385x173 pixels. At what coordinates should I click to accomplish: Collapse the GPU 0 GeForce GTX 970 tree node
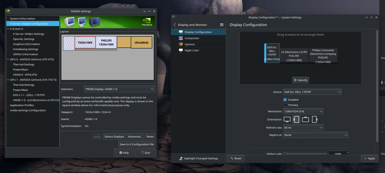[8, 59]
